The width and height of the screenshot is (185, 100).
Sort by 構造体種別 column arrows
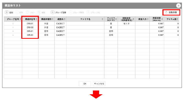[53, 19]
